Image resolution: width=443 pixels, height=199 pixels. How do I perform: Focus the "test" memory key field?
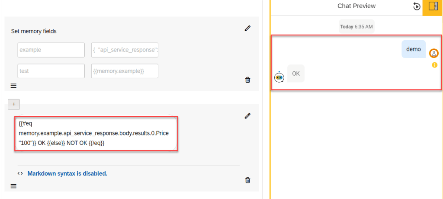tap(51, 71)
